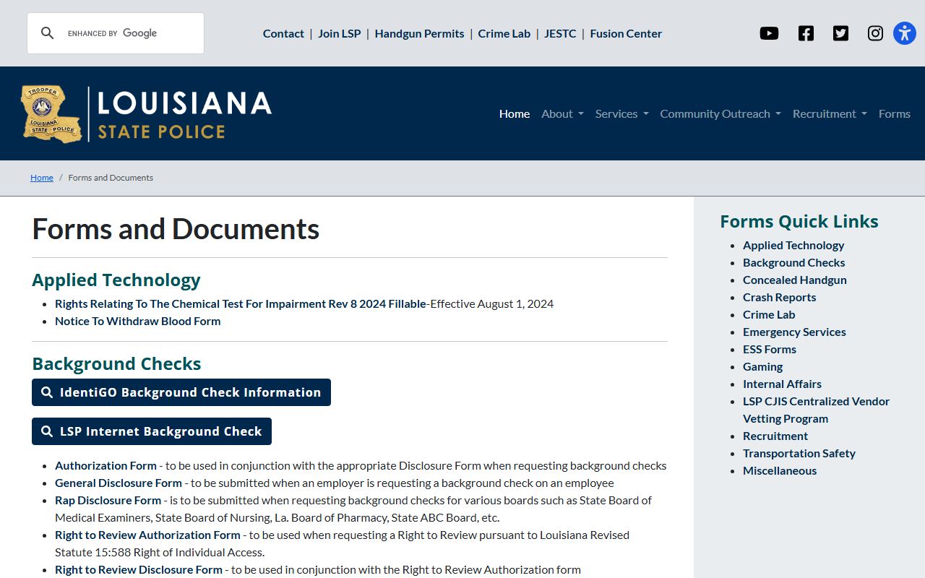Jump to Recruitment quick link
925x578 pixels.
[x=775, y=436]
